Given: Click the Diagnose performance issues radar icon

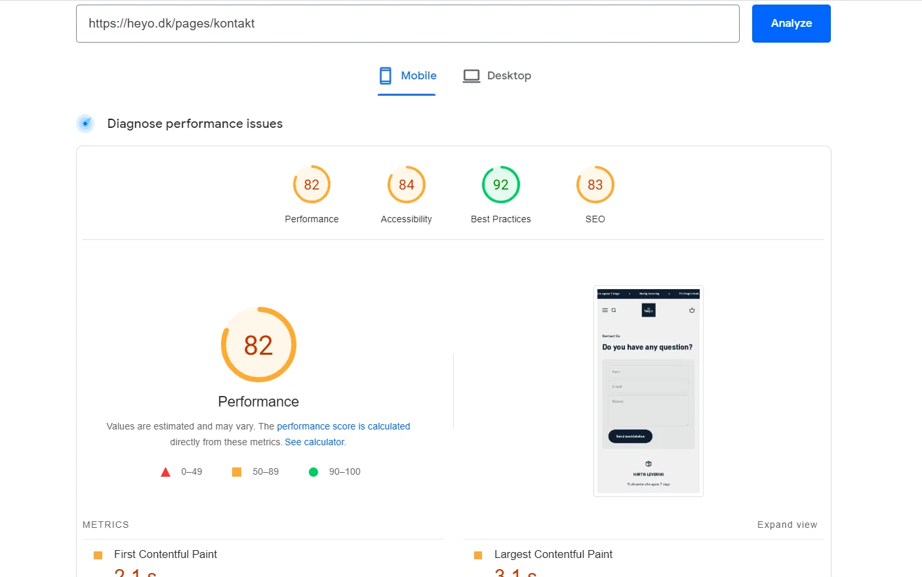Looking at the screenshot, I should point(85,123).
